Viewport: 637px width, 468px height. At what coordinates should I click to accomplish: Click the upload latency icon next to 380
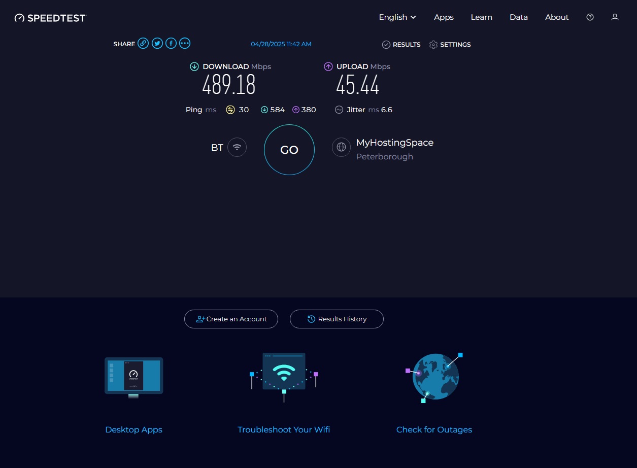click(x=296, y=110)
